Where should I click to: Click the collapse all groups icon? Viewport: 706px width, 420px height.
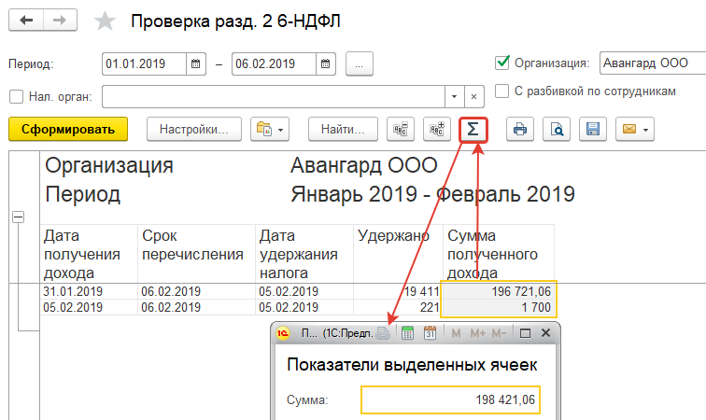(402, 129)
